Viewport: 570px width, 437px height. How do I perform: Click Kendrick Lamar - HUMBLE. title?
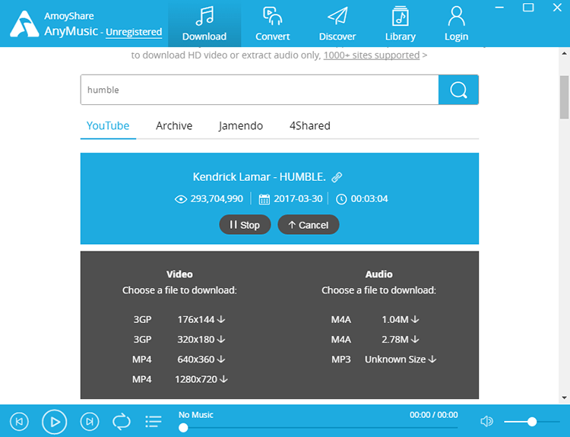(259, 177)
